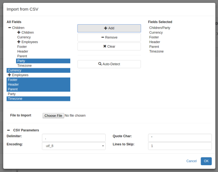Image resolution: width=218 pixels, height=172 pixels.
Task: Expand the nested Employees node under Children
Action: [19, 42]
